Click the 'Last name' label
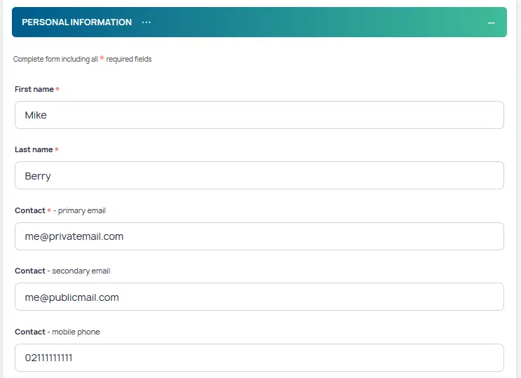Image resolution: width=521 pixels, height=378 pixels. [34, 150]
